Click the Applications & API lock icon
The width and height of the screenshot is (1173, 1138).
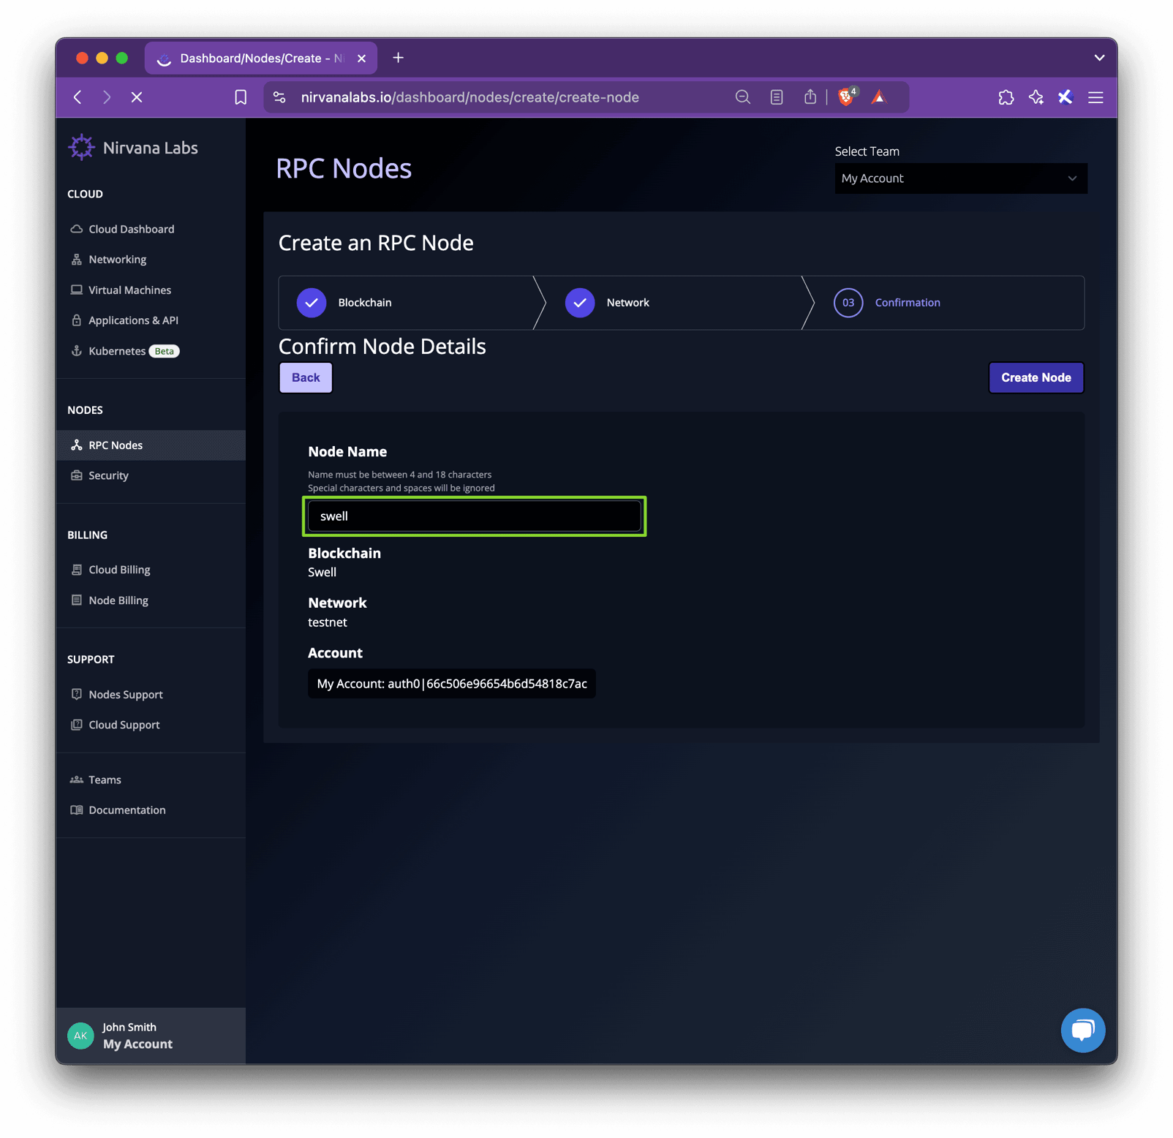pyautogui.click(x=76, y=320)
